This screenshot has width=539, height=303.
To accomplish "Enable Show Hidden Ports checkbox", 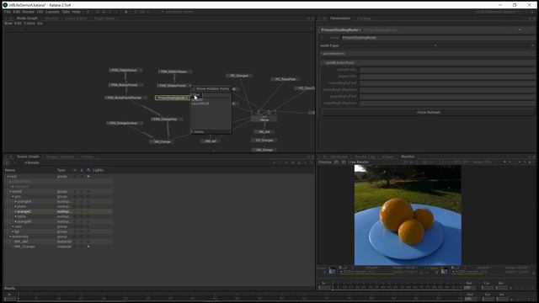I will 193,88.
